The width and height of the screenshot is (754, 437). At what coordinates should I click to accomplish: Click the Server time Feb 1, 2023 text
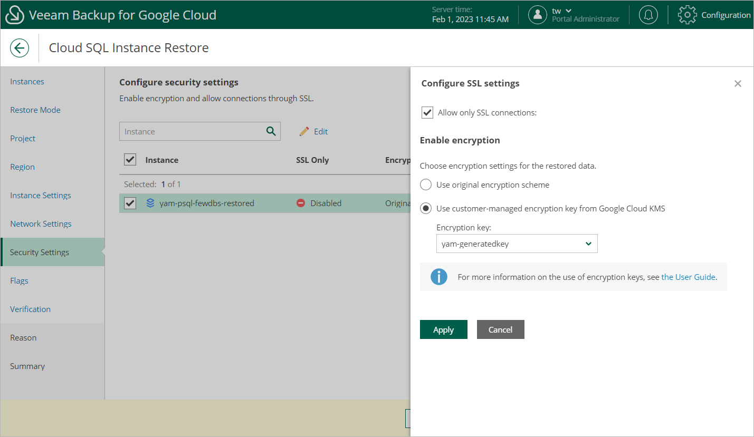point(470,19)
